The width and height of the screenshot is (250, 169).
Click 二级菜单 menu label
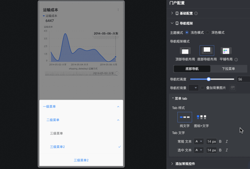(53, 120)
